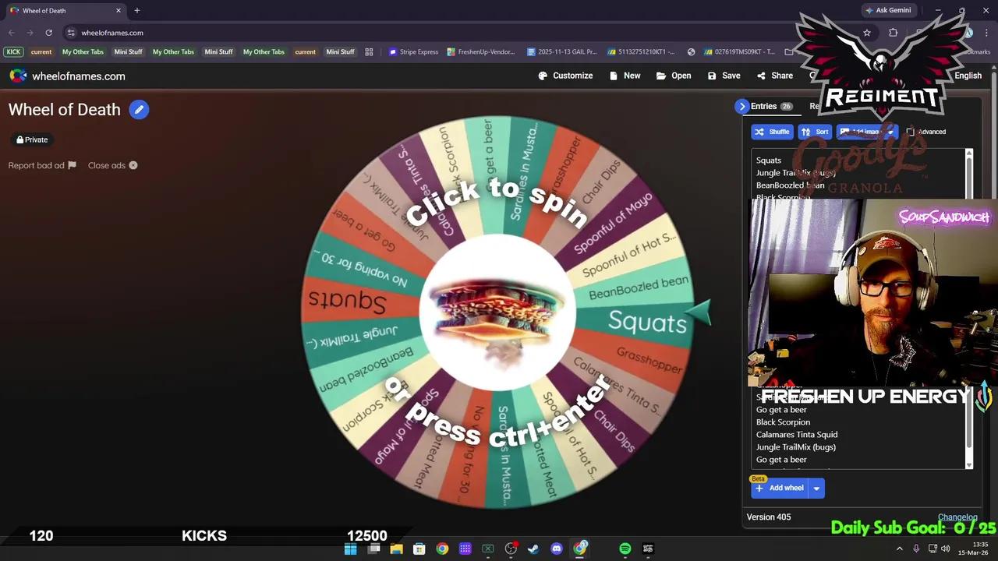Collapse the Entries panel with the chevron
This screenshot has height=561, width=998.
(x=741, y=106)
